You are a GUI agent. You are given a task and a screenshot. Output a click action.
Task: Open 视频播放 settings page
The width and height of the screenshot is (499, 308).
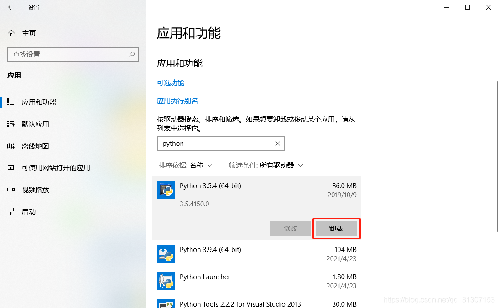(35, 190)
